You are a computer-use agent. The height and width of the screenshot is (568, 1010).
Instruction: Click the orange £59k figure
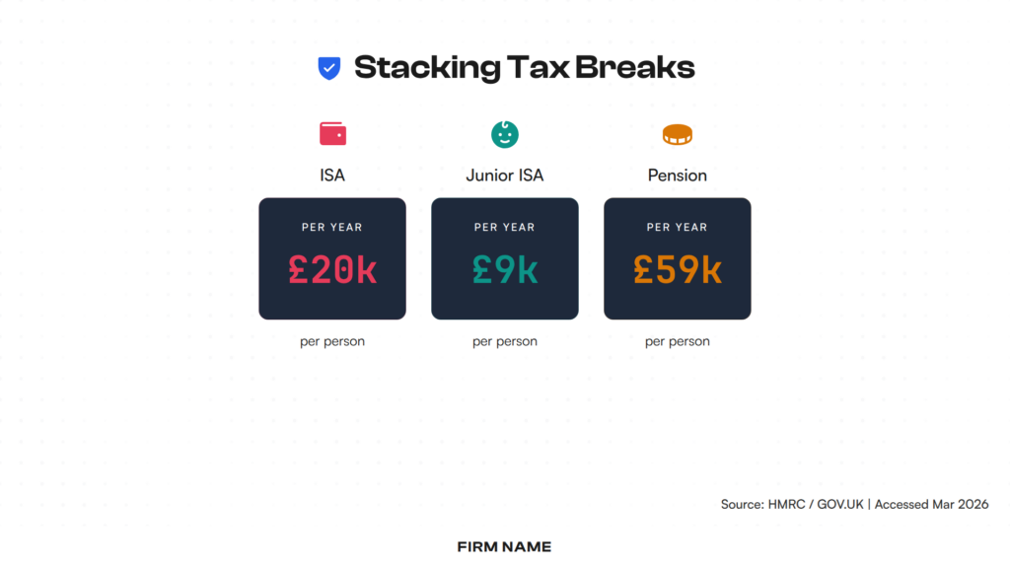coord(677,269)
